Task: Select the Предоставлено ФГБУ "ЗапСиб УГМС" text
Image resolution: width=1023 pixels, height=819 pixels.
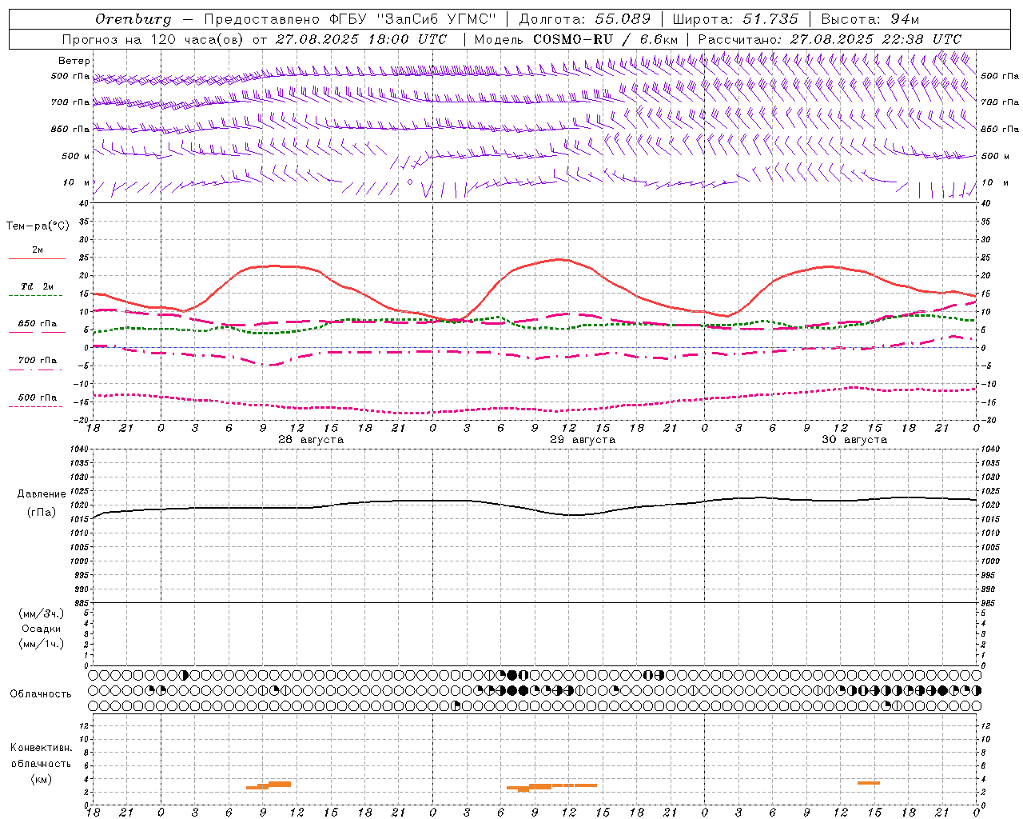Action: (350, 19)
